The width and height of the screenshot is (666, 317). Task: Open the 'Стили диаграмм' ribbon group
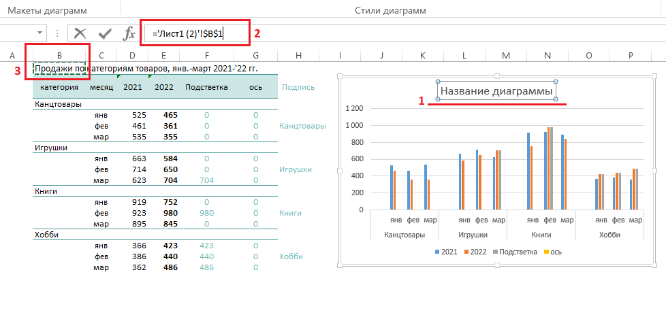pyautogui.click(x=390, y=11)
